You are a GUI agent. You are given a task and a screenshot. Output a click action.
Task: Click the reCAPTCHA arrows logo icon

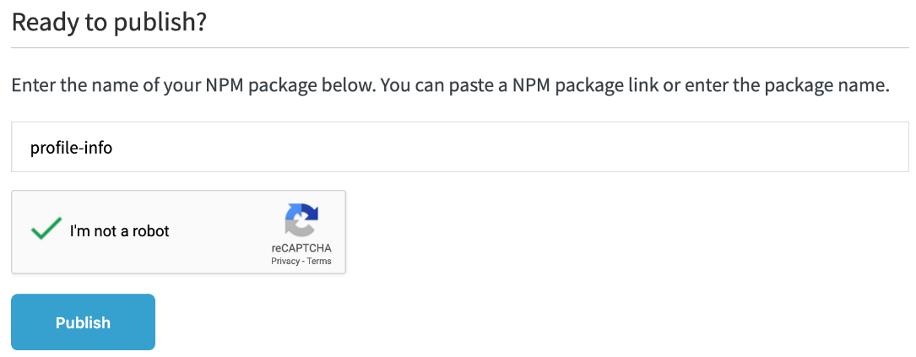(301, 220)
